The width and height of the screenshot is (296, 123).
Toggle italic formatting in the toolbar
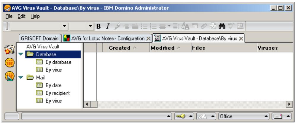pos(108,27)
